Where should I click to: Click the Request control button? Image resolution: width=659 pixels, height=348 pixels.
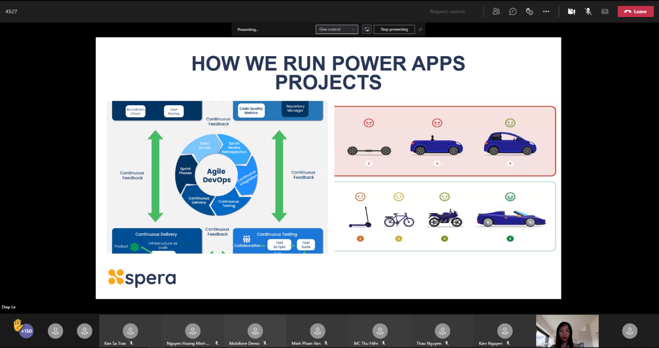(x=447, y=12)
